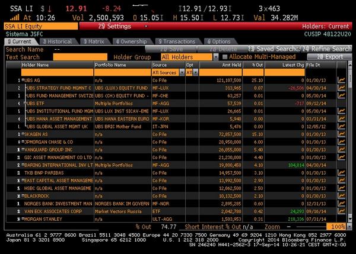Switch to the Historical tab
Screen dimensions: 356x254
pyautogui.click(x=58, y=41)
